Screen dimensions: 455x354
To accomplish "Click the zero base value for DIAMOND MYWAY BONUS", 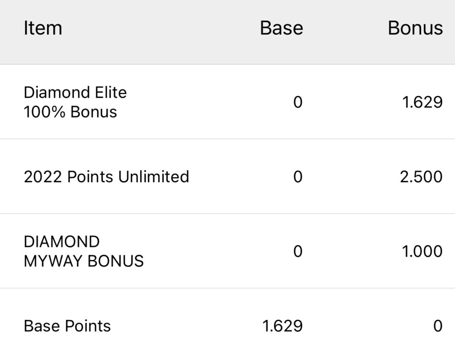I will click(298, 251).
